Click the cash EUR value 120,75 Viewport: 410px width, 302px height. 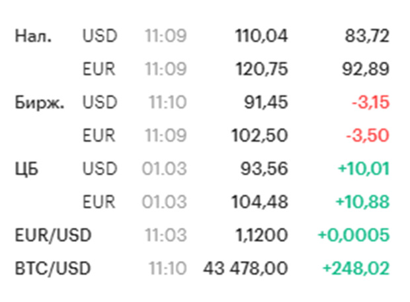[x=261, y=69]
